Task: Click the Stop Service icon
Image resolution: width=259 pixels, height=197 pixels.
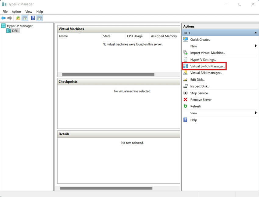Action: tap(186, 93)
